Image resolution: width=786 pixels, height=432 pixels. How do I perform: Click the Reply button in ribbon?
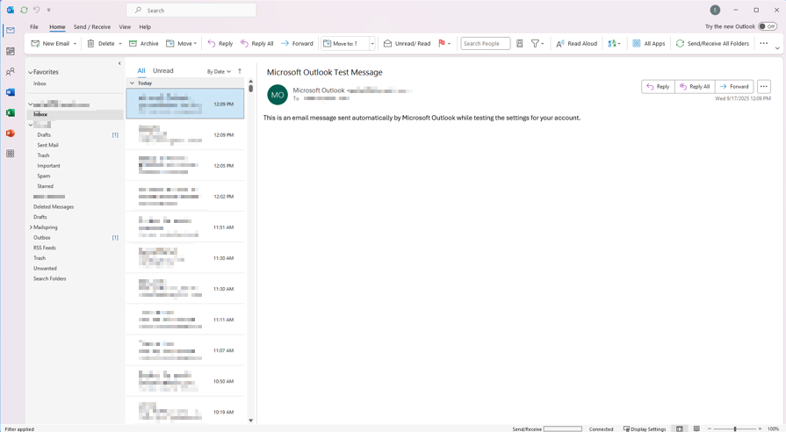(x=220, y=44)
